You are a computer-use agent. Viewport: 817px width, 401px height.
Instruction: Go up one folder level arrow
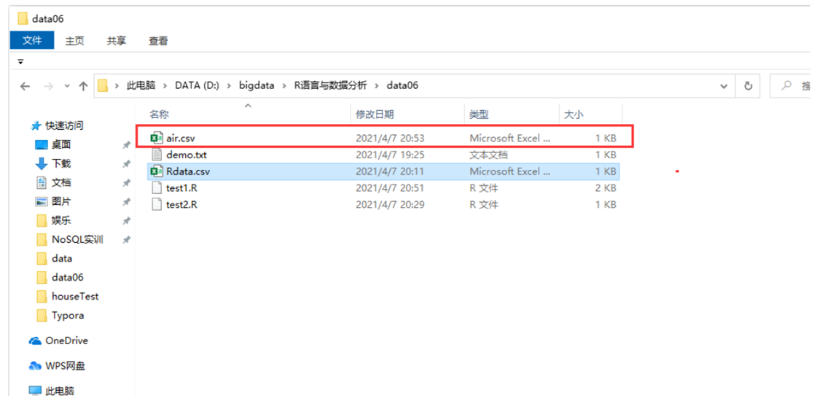(83, 87)
